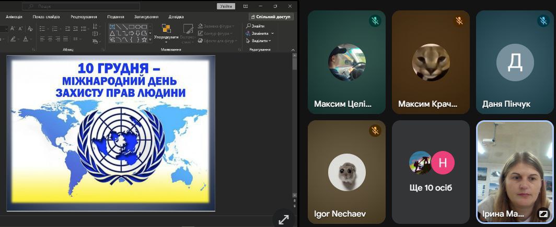556x227 pixels.
Task: Pick the oval shape in gallery
Action: click(138, 27)
